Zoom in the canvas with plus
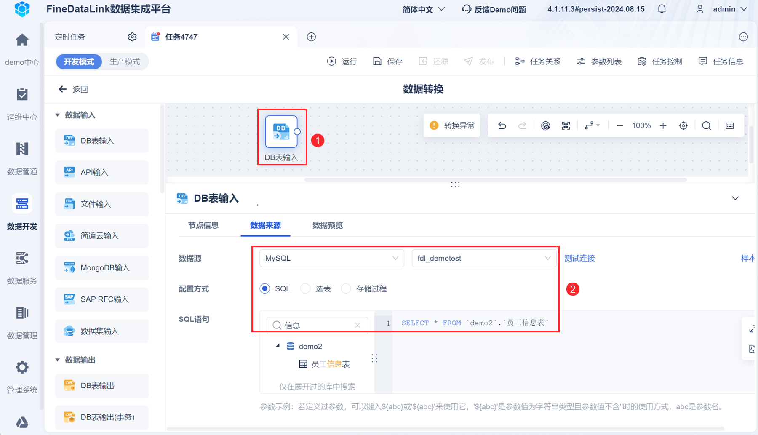 (663, 125)
